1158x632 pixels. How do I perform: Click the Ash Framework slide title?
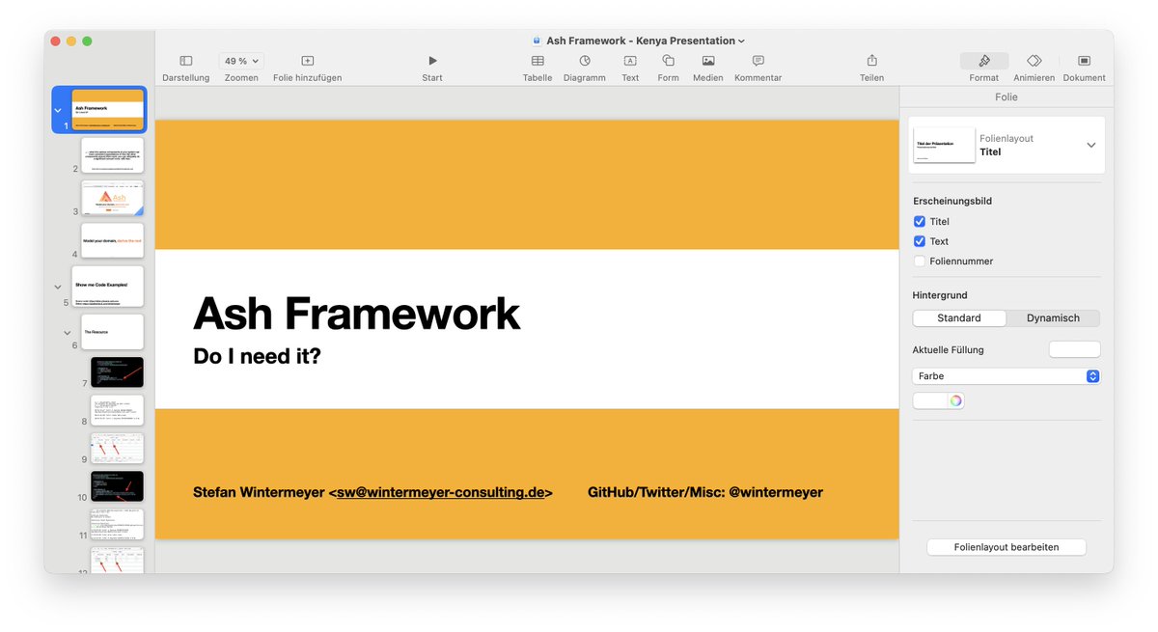coord(357,314)
